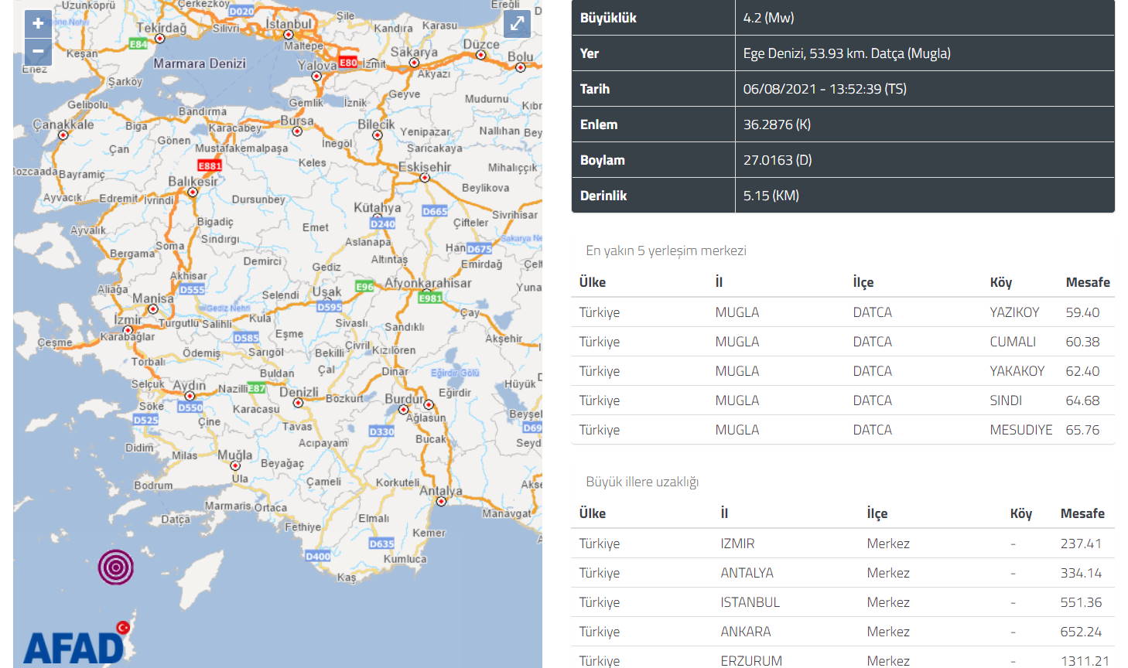
Task: Click the red E80 road shield
Action: pos(348,63)
